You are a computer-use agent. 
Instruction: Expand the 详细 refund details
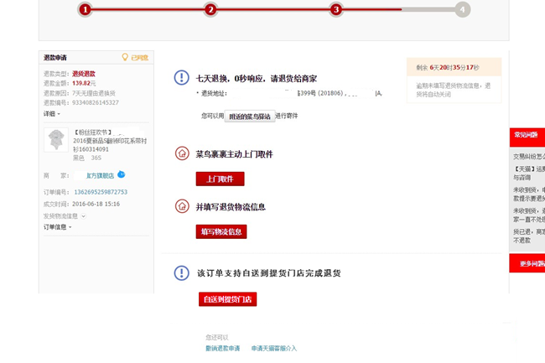[52, 113]
